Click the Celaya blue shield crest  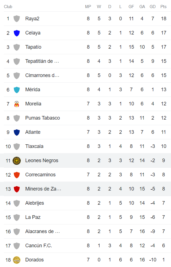pos(17,33)
